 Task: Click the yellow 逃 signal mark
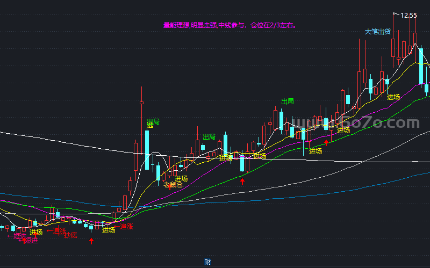pyautogui.click(x=150, y=125)
